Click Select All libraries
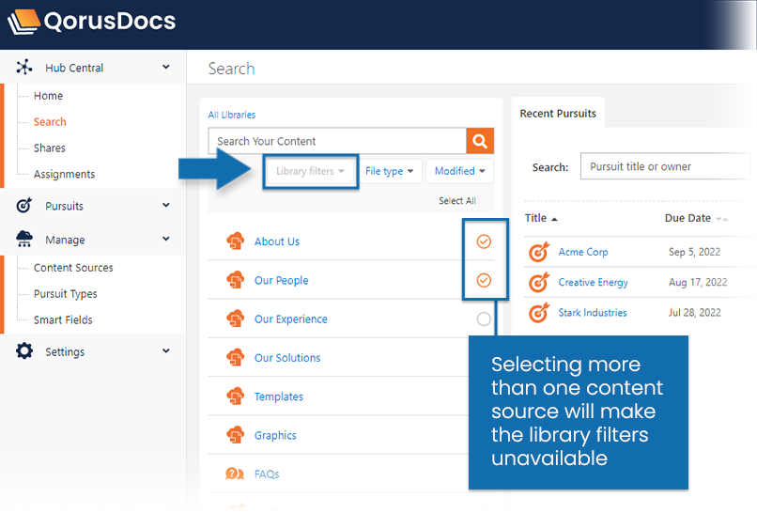 [x=457, y=200]
